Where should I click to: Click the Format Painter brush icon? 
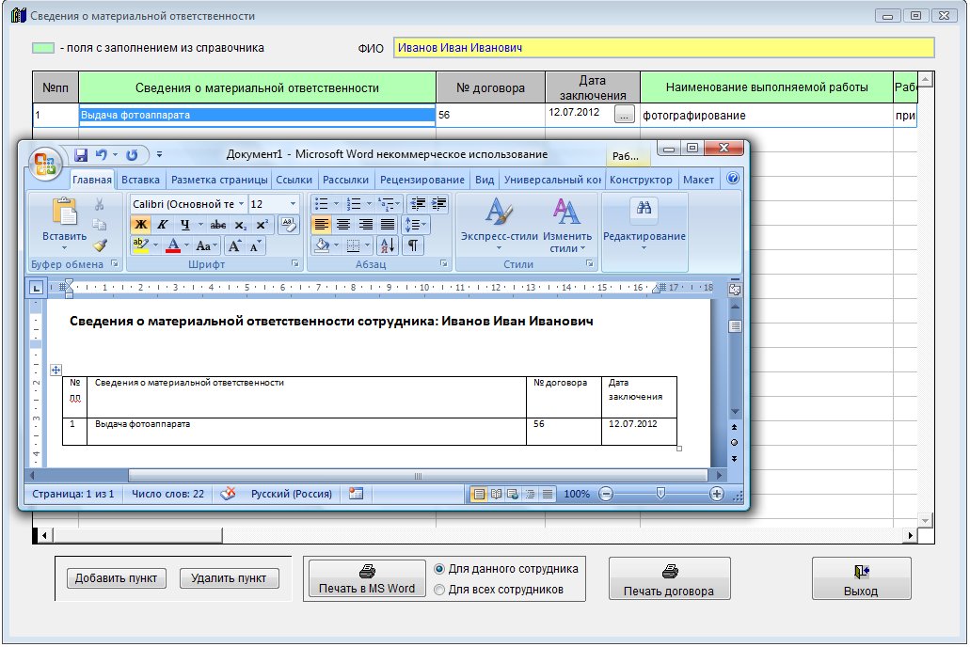click(x=100, y=245)
